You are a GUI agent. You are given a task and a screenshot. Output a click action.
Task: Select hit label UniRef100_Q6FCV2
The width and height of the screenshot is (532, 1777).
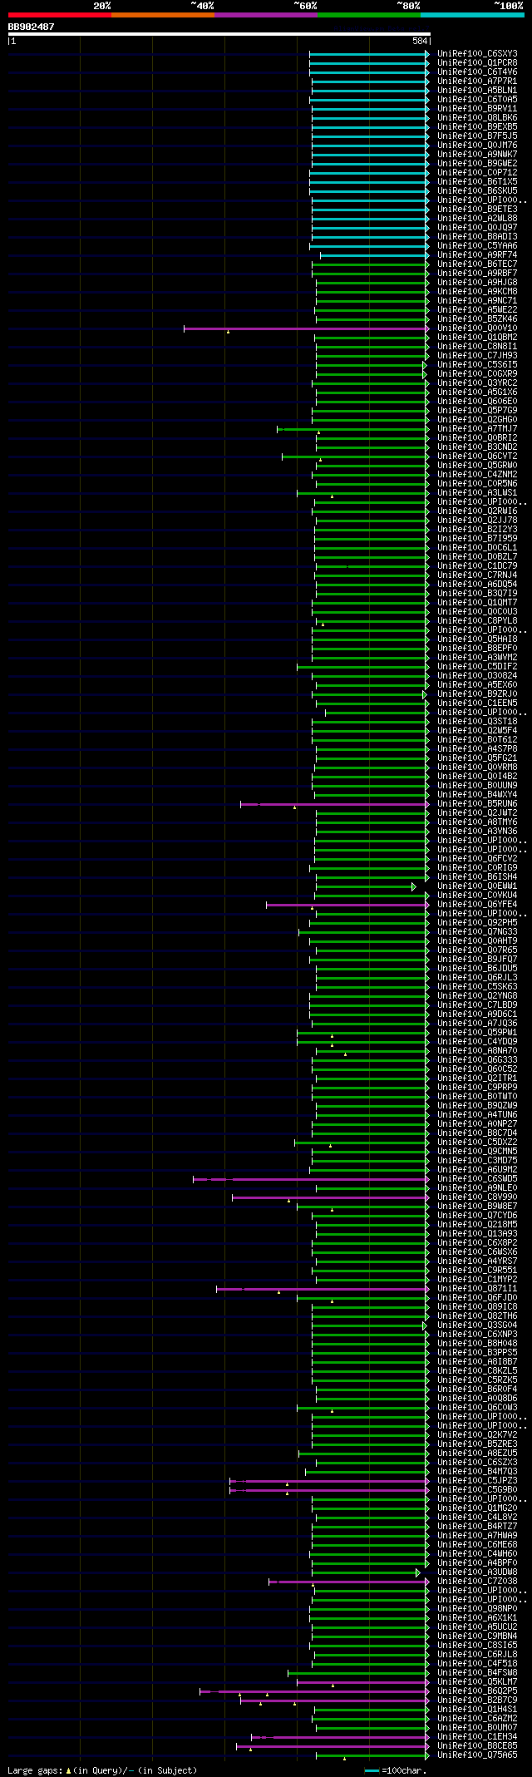(477, 858)
